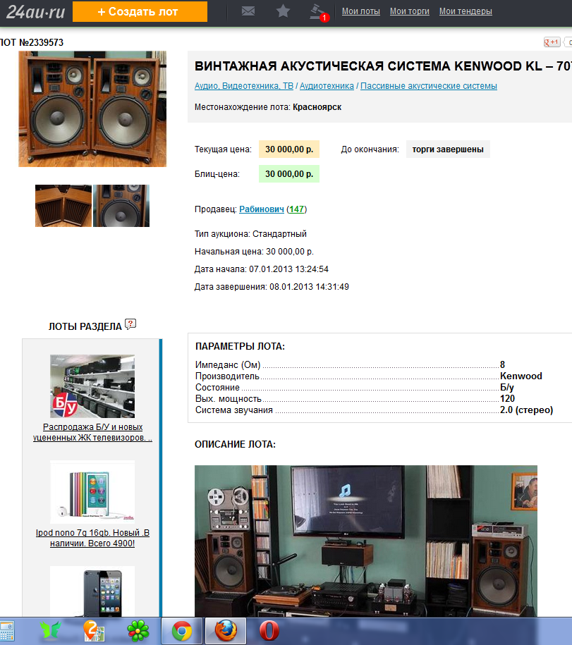Click 2.0 (стерео) sound system value

[526, 410]
